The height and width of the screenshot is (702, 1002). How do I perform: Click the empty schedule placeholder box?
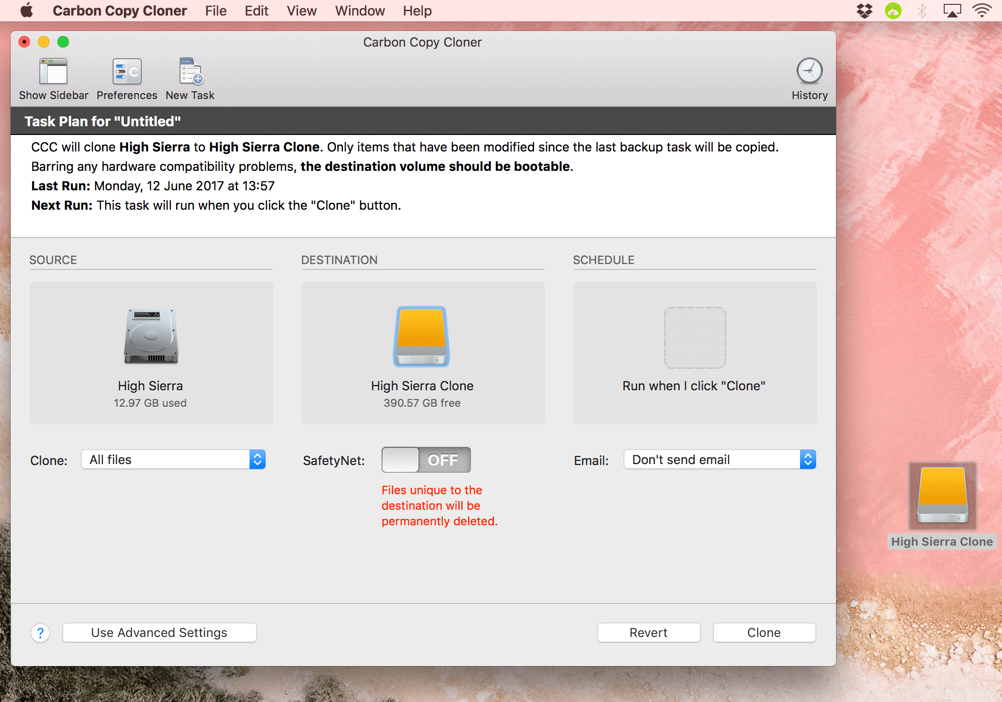coord(695,337)
